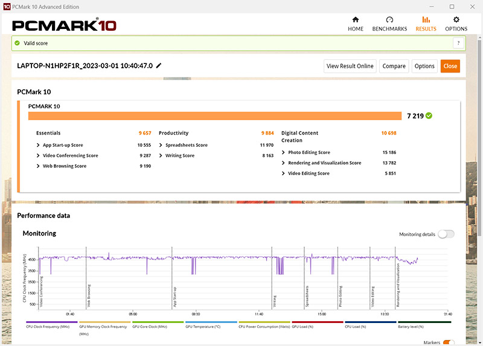Click the App Start-up marker in chart
The height and width of the screenshot is (346, 483).
click(x=175, y=297)
